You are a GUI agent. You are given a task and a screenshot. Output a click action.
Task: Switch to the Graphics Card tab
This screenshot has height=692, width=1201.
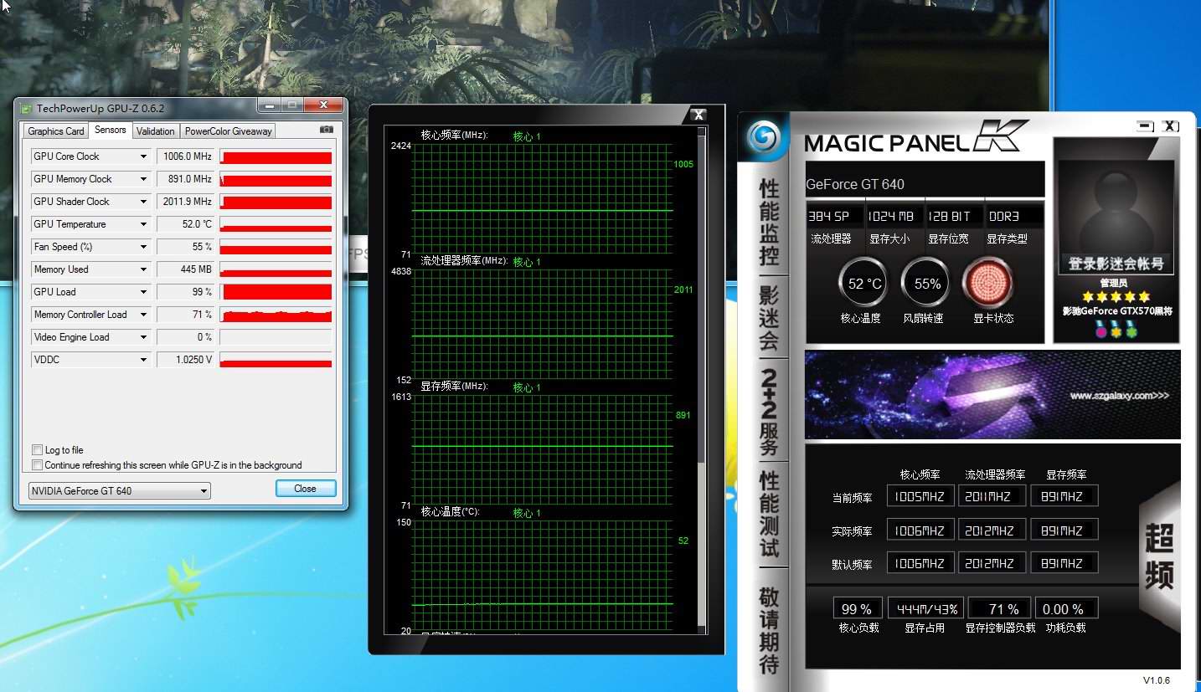click(x=56, y=131)
